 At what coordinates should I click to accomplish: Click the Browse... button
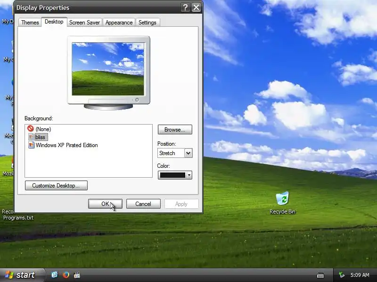[x=175, y=130]
